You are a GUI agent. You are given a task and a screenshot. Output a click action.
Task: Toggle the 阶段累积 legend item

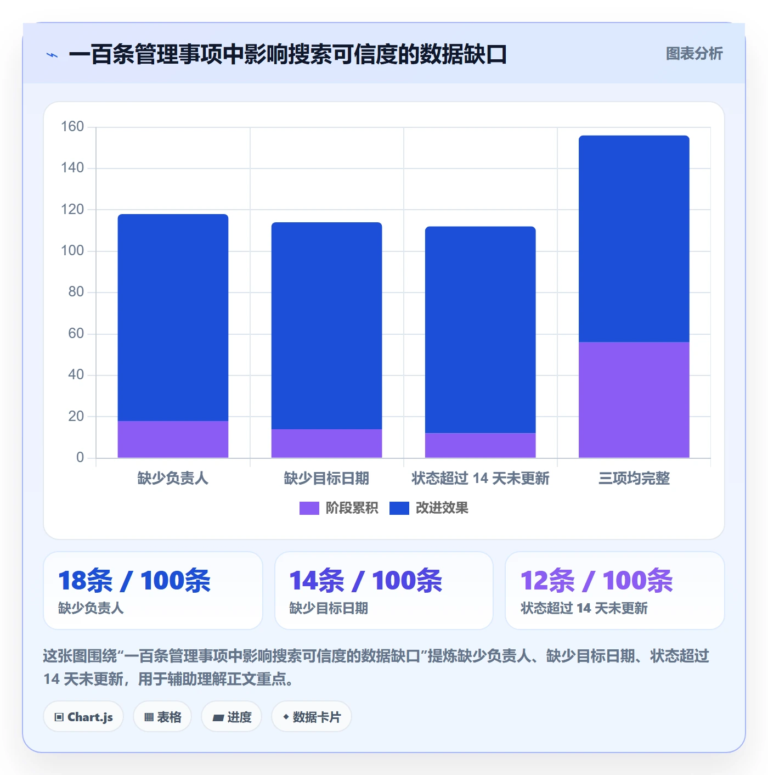(x=338, y=508)
